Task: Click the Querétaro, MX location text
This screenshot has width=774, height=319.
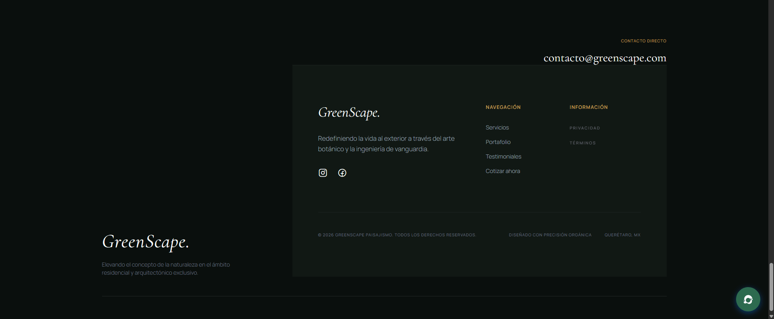Action: click(x=622, y=235)
